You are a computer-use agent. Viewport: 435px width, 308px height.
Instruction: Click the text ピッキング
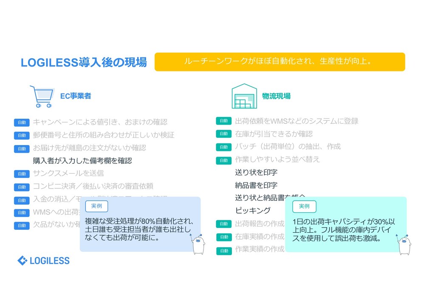[x=253, y=211]
